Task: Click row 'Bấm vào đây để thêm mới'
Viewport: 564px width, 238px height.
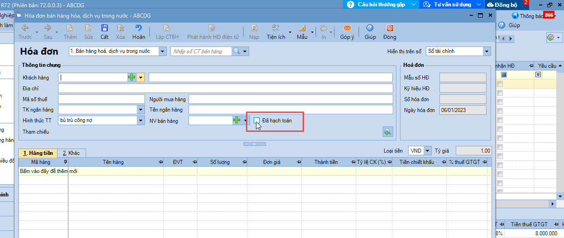Action: (255, 171)
